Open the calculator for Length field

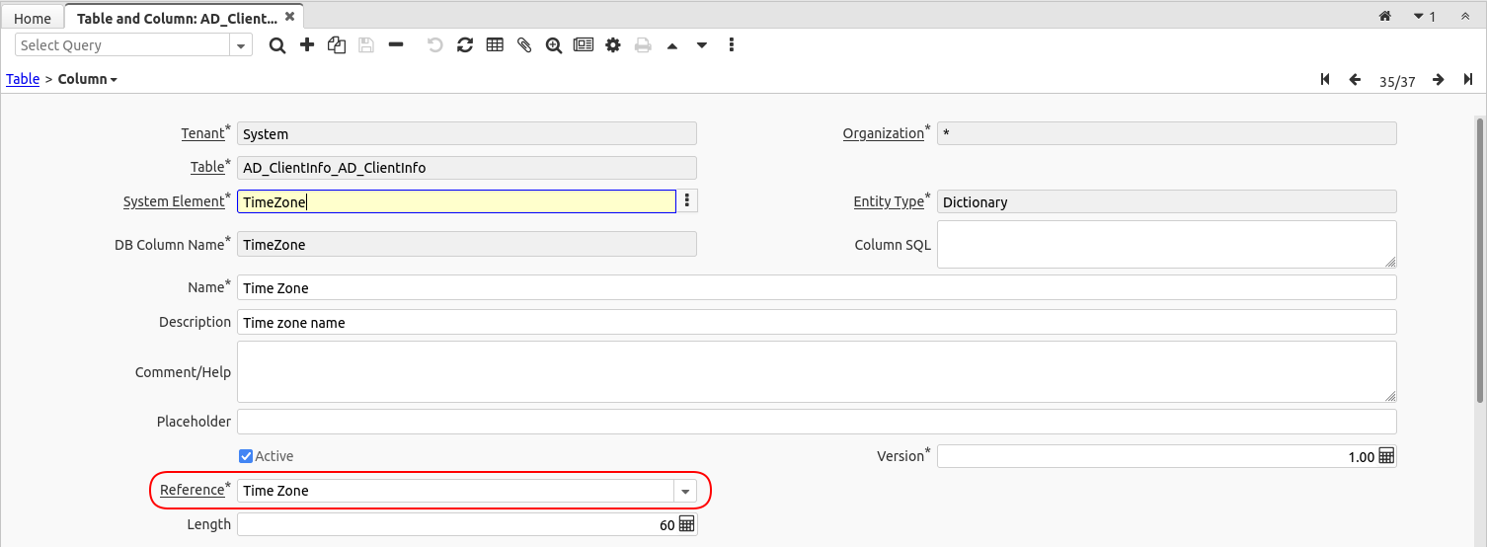pyautogui.click(x=687, y=524)
